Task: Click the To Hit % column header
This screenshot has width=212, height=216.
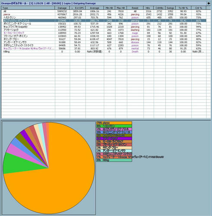Action: click(183, 8)
